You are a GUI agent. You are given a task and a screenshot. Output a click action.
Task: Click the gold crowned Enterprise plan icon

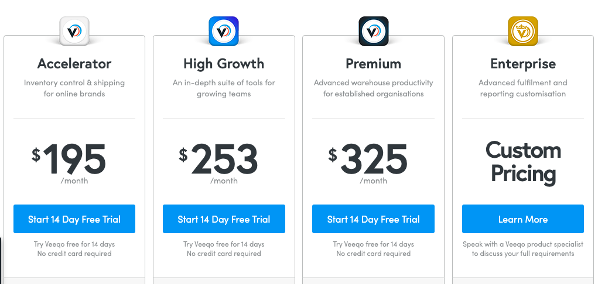click(523, 31)
